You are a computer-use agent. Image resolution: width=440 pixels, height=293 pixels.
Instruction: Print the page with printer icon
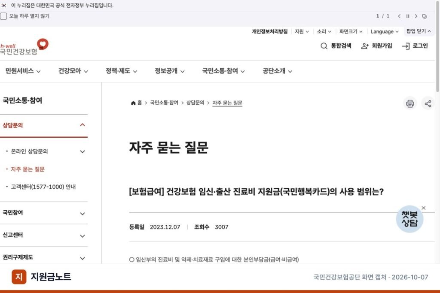point(410,103)
